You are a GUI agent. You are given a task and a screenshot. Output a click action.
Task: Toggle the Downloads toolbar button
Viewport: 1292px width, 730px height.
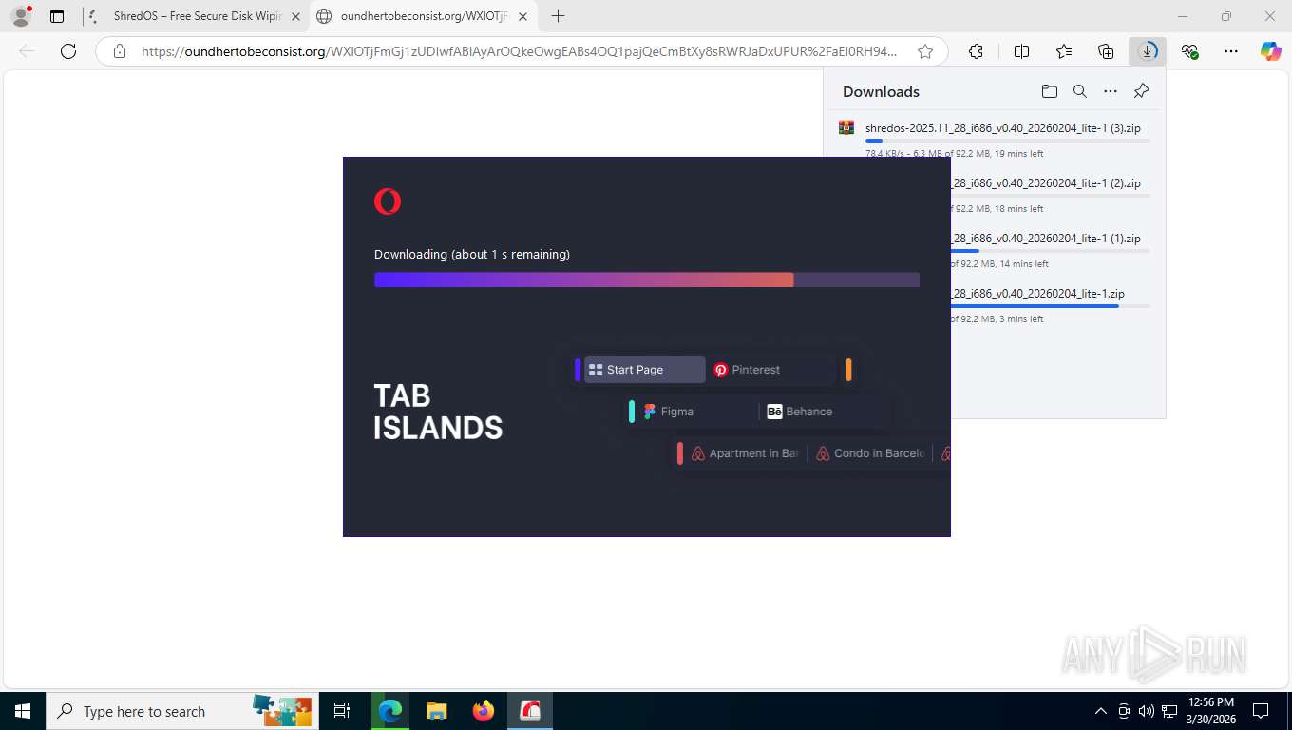pyautogui.click(x=1148, y=51)
